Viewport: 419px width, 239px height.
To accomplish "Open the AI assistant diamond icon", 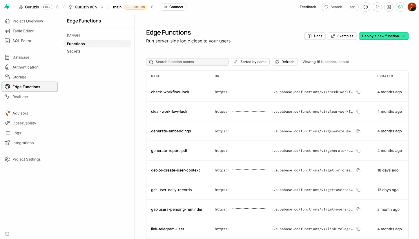I will click(x=400, y=7).
